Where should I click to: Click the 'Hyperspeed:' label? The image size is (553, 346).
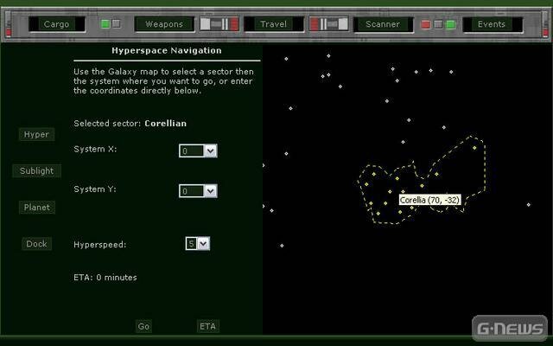(100, 245)
